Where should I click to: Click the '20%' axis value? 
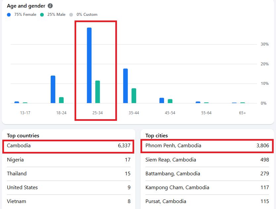point(264,64)
